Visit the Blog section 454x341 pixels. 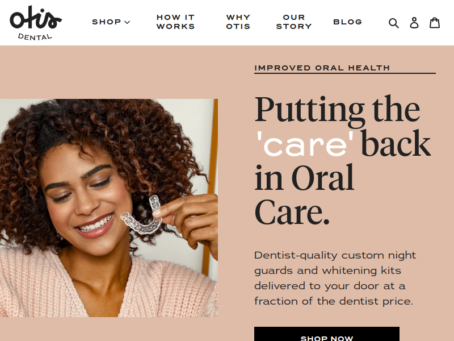pos(347,22)
